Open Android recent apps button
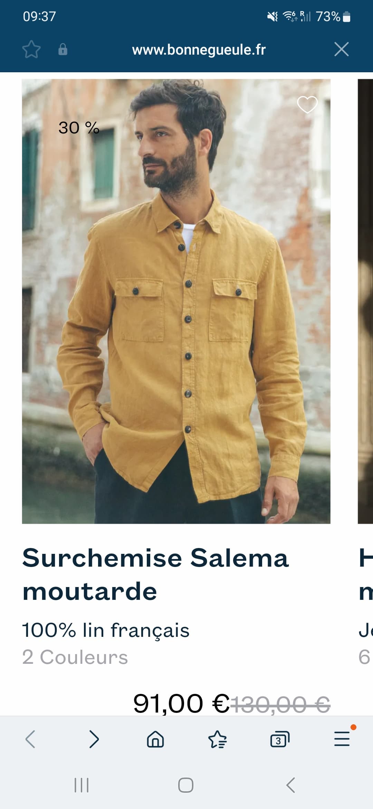The width and height of the screenshot is (373, 809). tap(82, 785)
